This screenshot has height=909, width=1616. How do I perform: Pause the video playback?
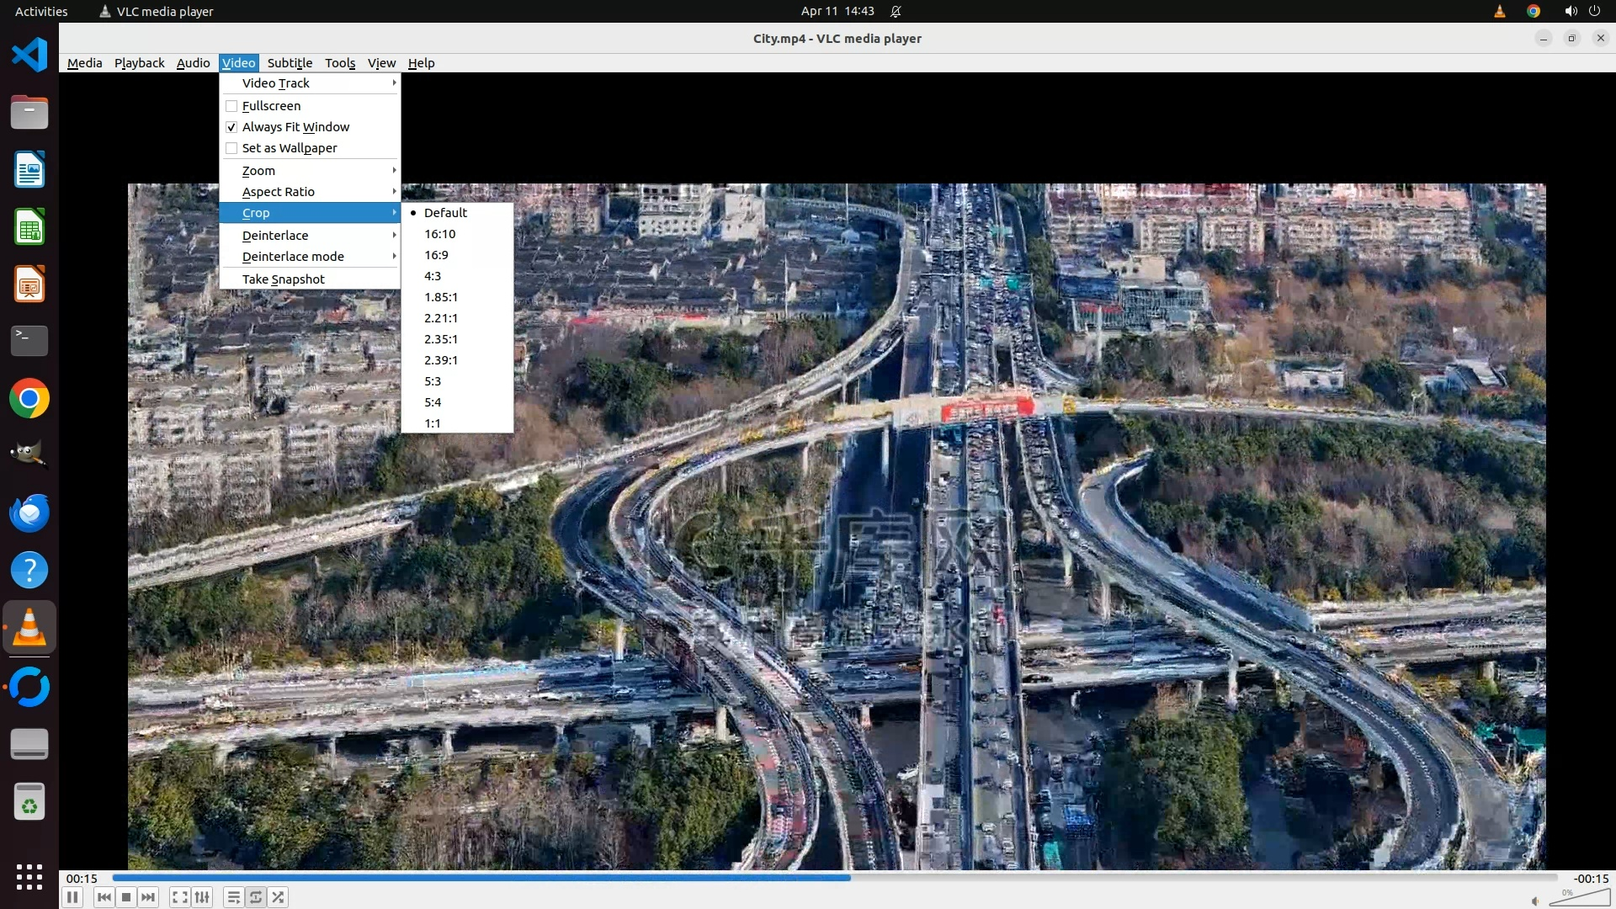click(72, 897)
